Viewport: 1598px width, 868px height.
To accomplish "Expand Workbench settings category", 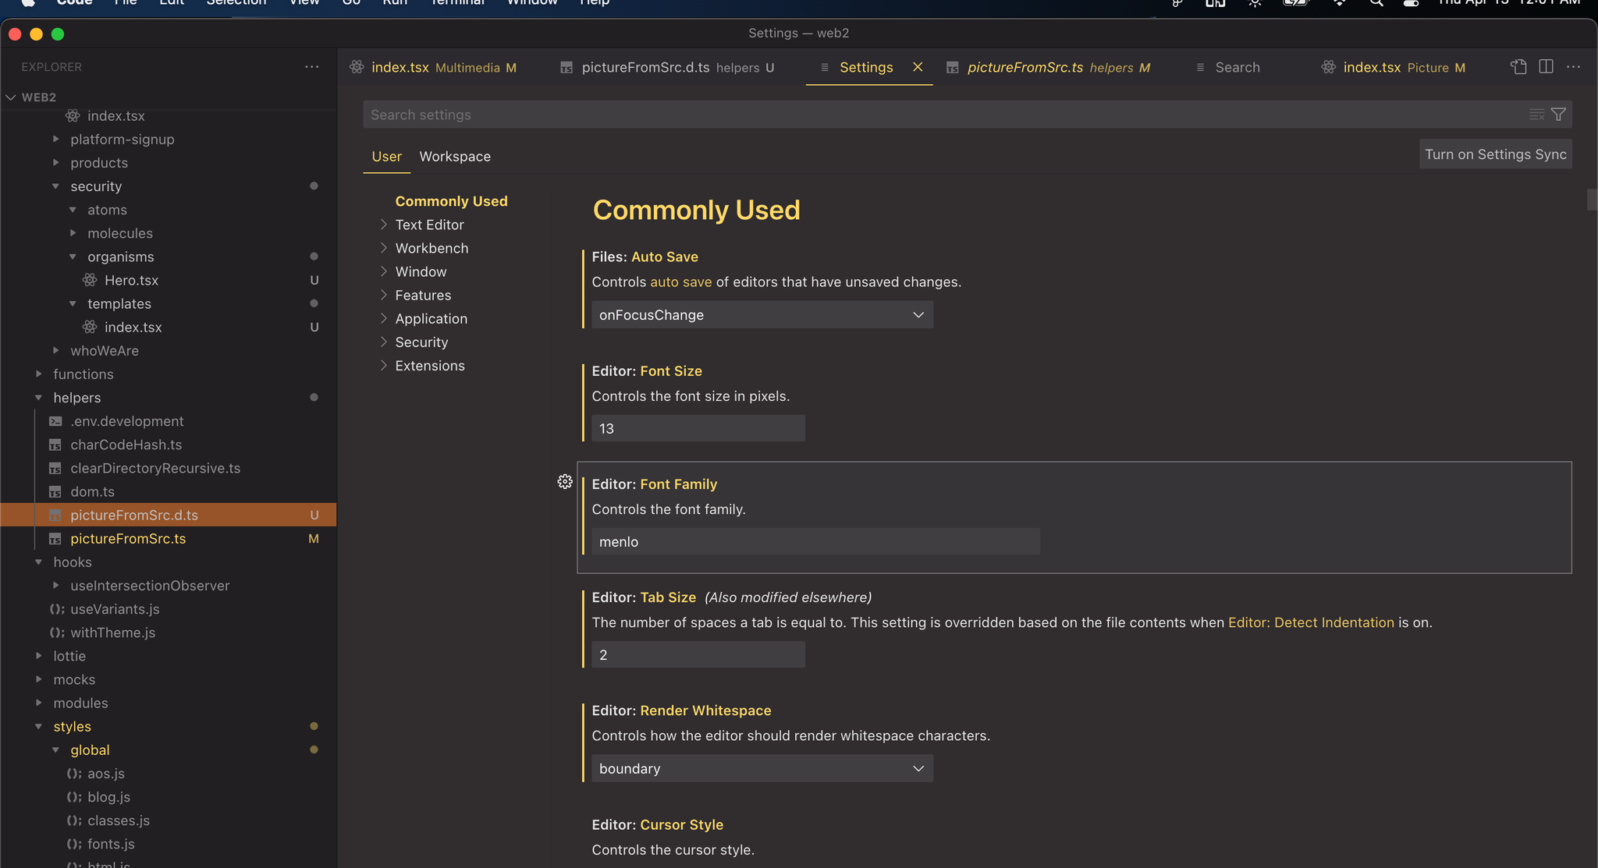I will (x=383, y=248).
